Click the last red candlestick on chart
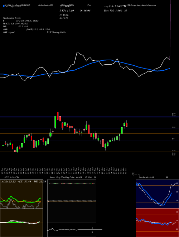This screenshot has width=179, height=237. click(127, 125)
